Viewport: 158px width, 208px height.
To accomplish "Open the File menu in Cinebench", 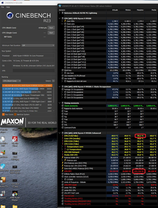I will point(3,7).
